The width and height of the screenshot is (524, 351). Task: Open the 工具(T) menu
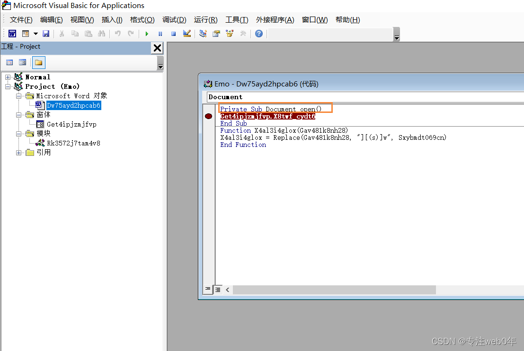[237, 20]
